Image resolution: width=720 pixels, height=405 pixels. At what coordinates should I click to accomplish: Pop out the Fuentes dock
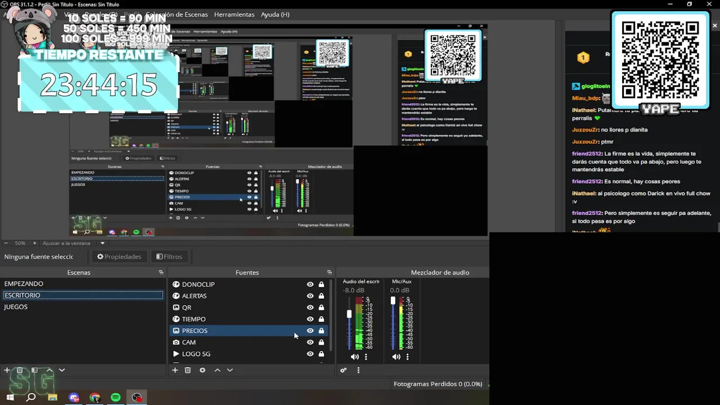(x=330, y=272)
